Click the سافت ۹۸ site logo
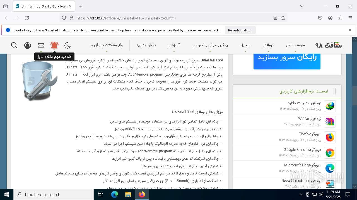 [329, 45]
